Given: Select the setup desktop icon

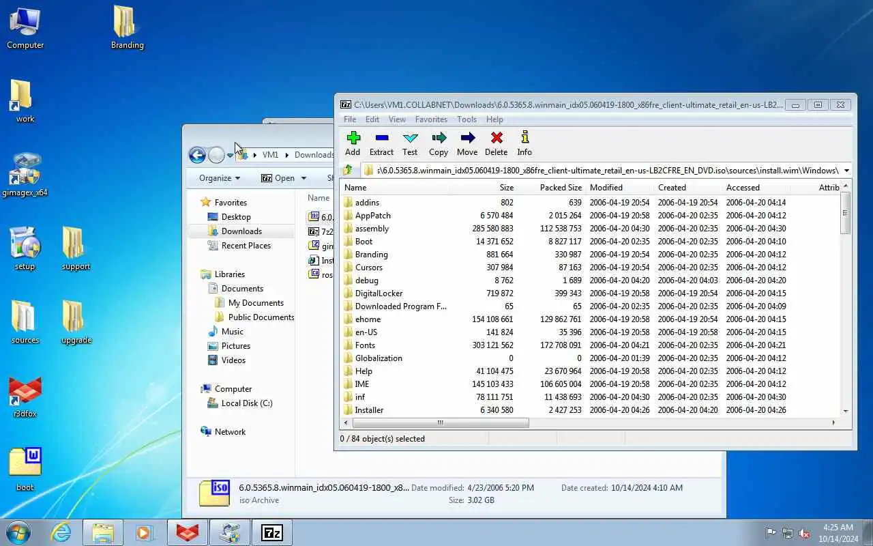Looking at the screenshot, I should 25,249.
